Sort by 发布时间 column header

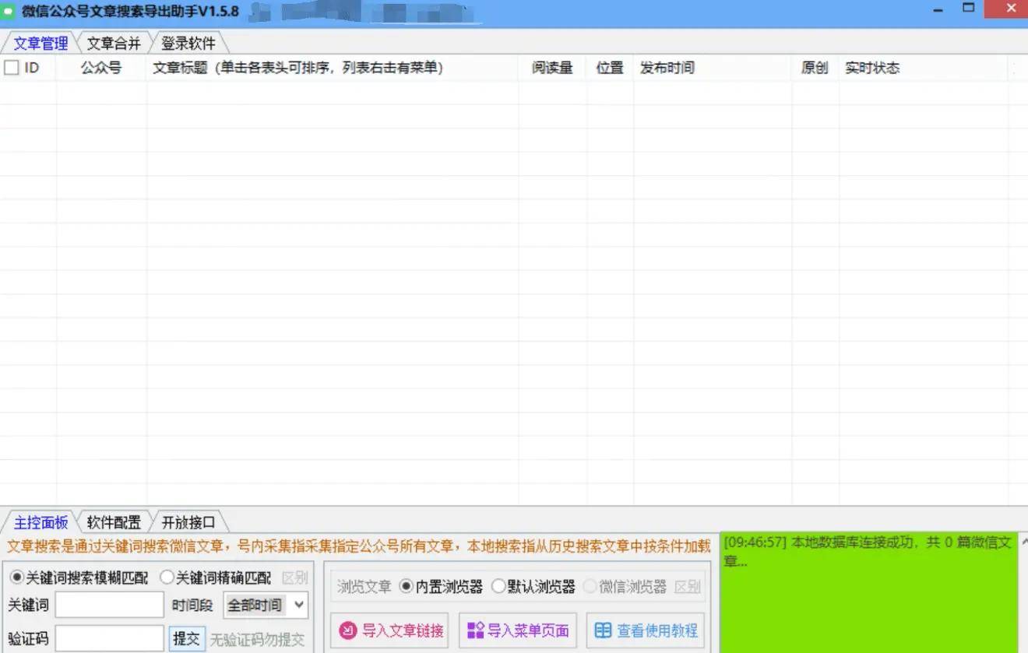[x=667, y=68]
